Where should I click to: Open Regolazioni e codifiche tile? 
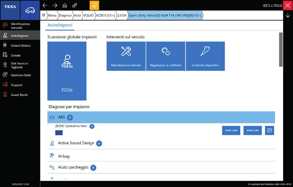[x=165, y=56]
